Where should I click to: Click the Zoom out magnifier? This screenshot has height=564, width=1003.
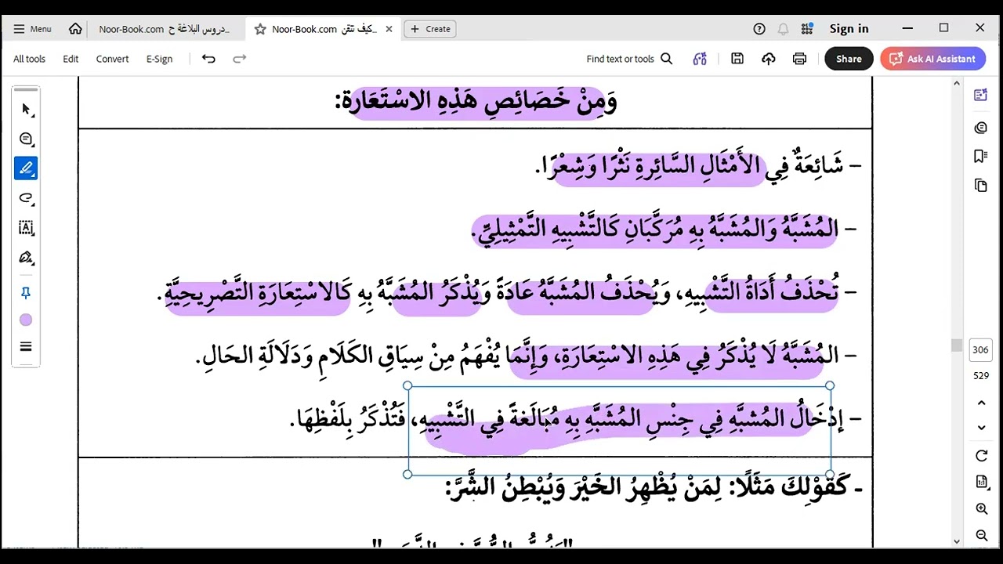point(981,536)
